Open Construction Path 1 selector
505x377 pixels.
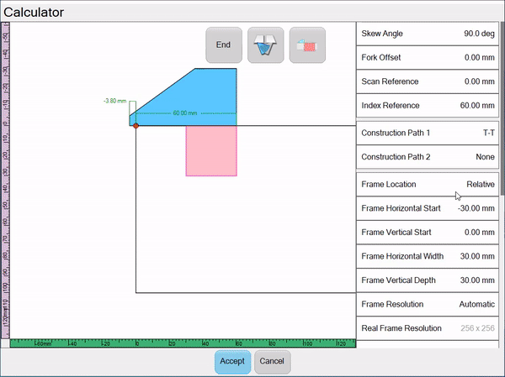pyautogui.click(x=428, y=133)
